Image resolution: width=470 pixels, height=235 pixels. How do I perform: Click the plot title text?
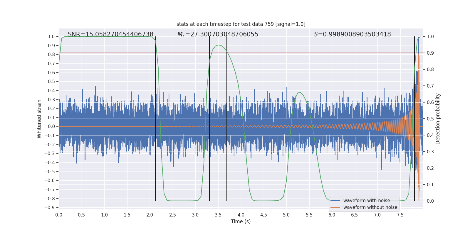(241, 24)
